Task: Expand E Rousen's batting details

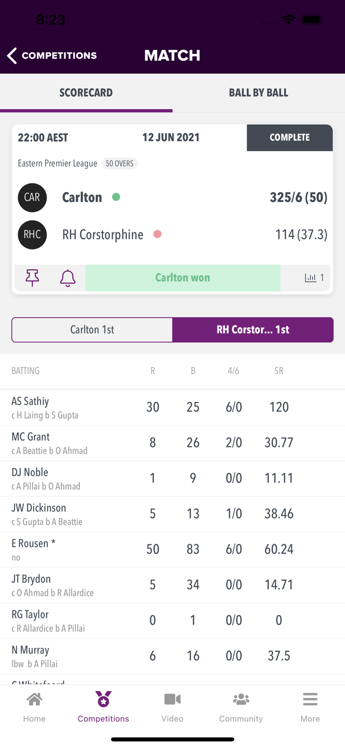Action: [x=172, y=549]
